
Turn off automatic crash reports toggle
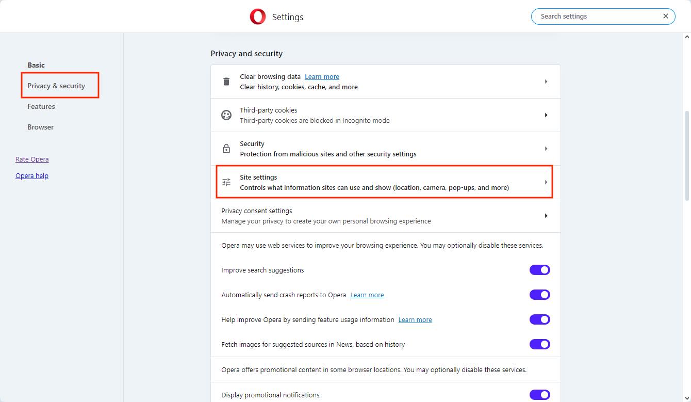coord(539,295)
